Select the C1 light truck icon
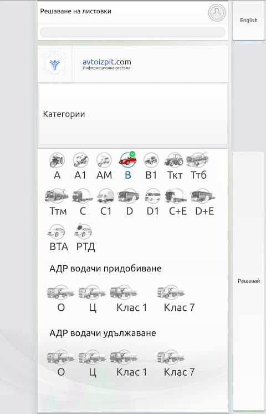Image resolution: width=266 pixels, height=414 pixels. (x=105, y=196)
